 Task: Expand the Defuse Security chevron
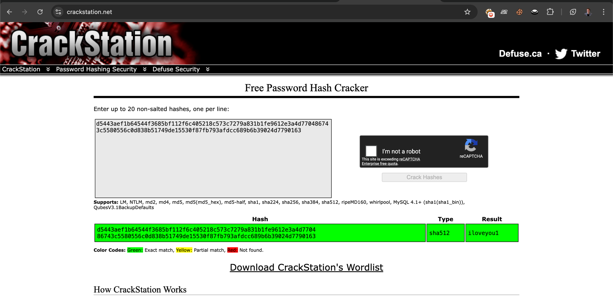click(208, 69)
